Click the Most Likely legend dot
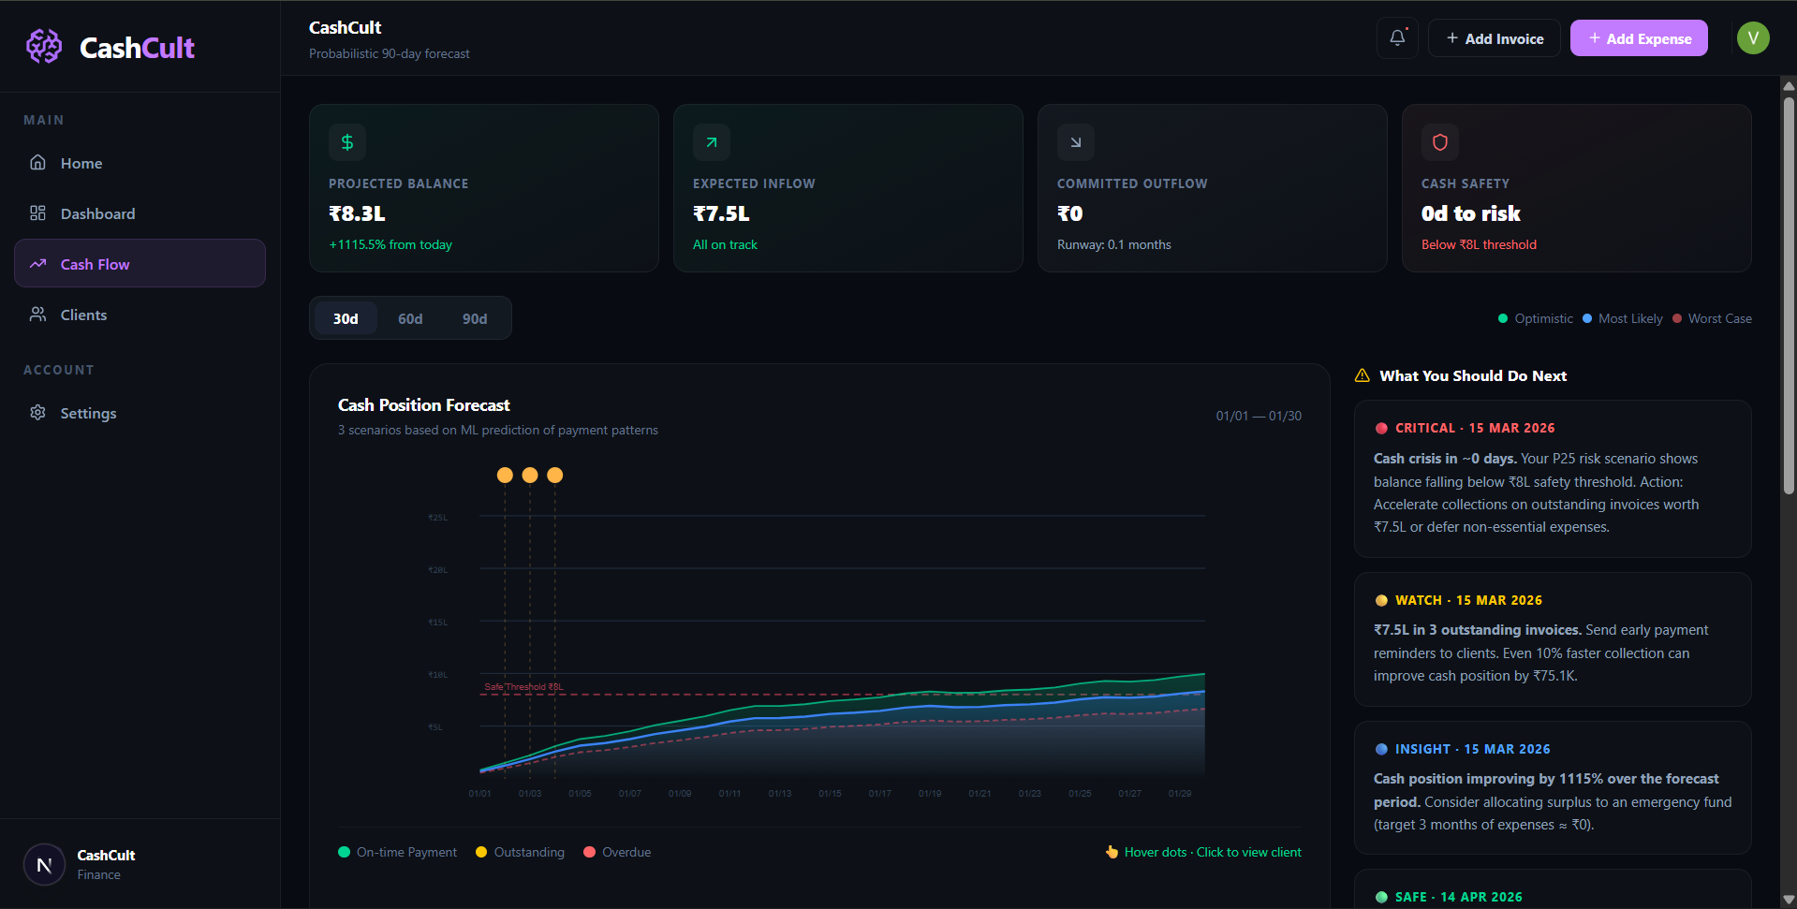 click(x=1587, y=318)
